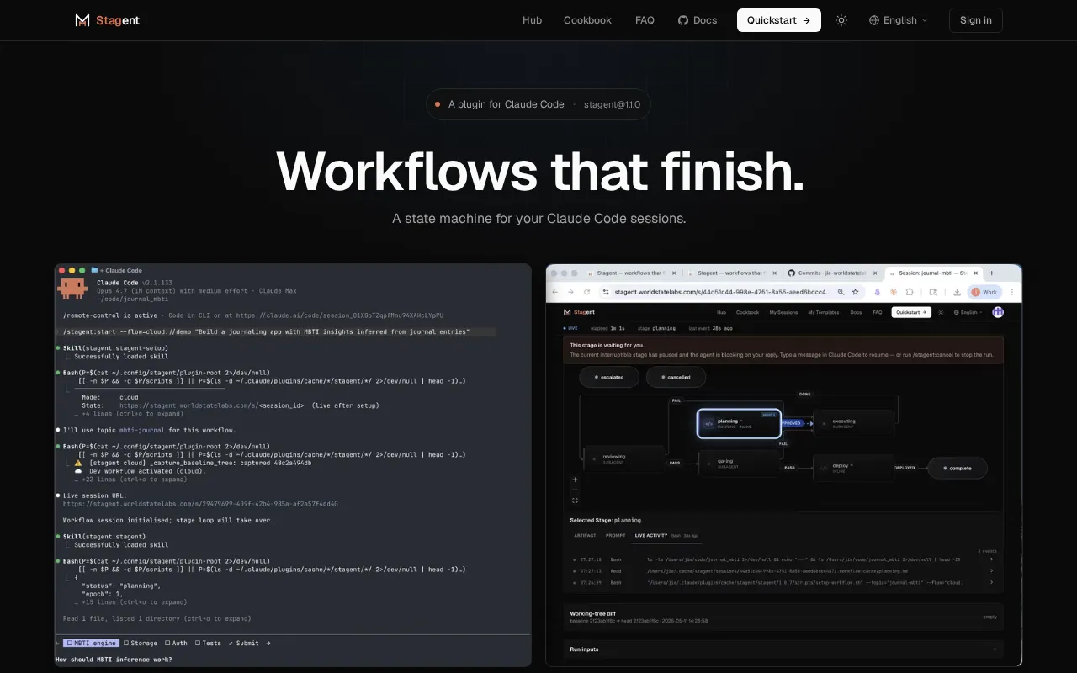Select the complete node in workflow graph
The height and width of the screenshot is (673, 1077).
point(958,468)
